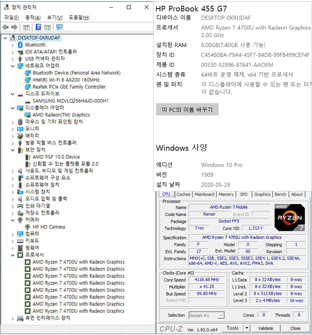The width and height of the screenshot is (312, 335).
Task: Select Realtek PCIe GbE Family Controller
Action: (x=69, y=87)
